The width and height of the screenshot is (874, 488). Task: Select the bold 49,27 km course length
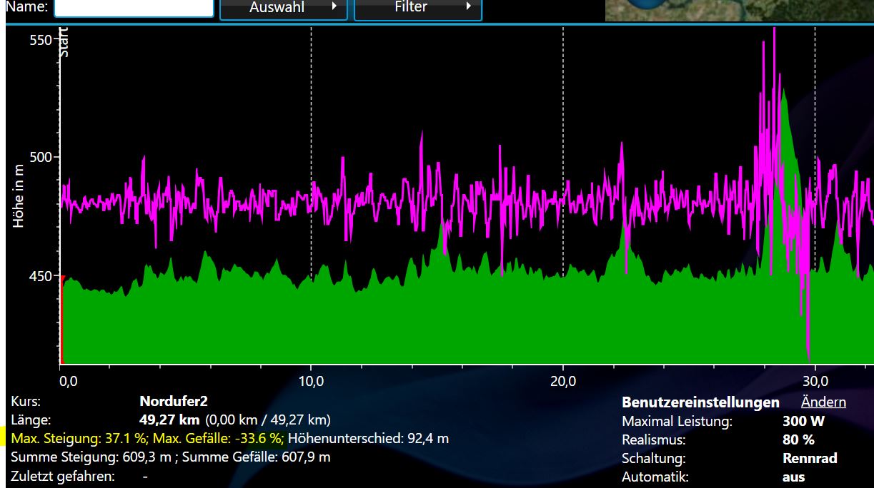(169, 420)
